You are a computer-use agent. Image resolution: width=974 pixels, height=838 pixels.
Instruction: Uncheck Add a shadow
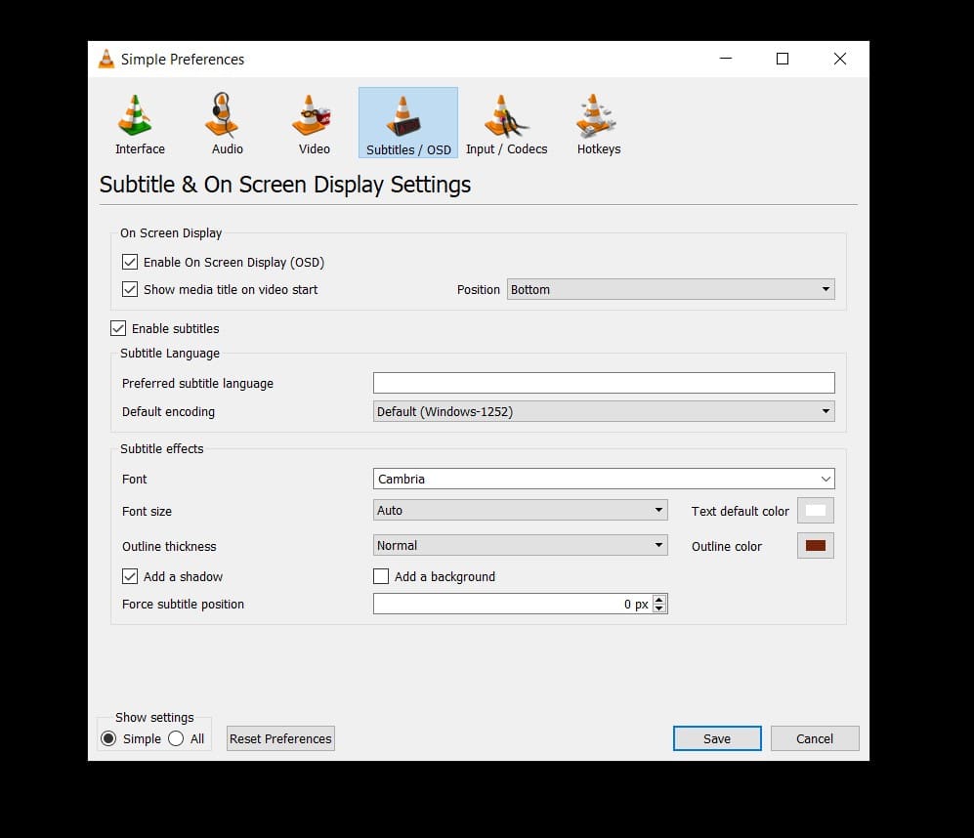tap(130, 576)
